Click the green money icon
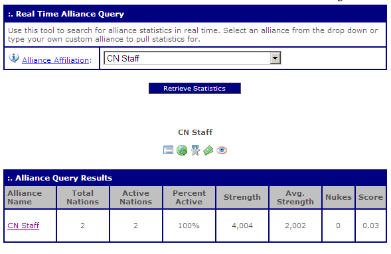The image size is (391, 254). [208, 150]
